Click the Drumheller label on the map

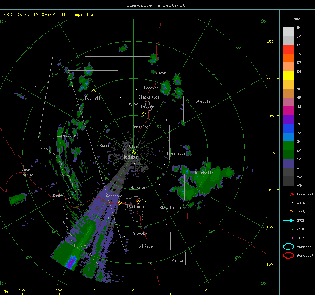tap(205, 173)
